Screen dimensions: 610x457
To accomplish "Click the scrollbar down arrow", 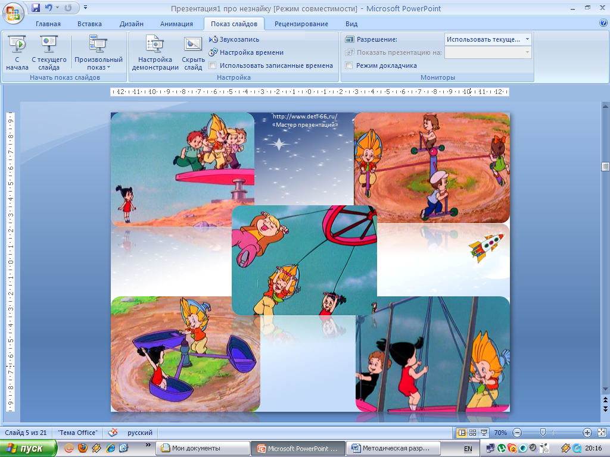I will [x=605, y=389].
